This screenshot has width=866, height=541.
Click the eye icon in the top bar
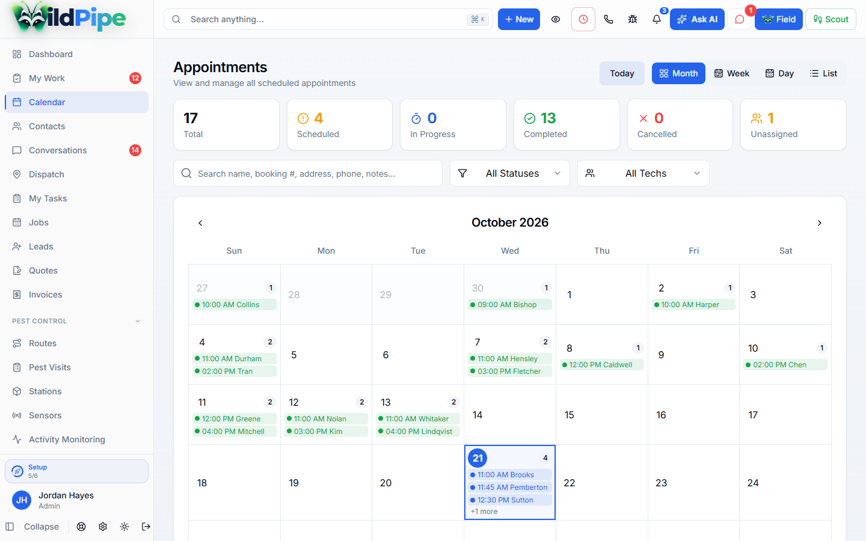(556, 19)
